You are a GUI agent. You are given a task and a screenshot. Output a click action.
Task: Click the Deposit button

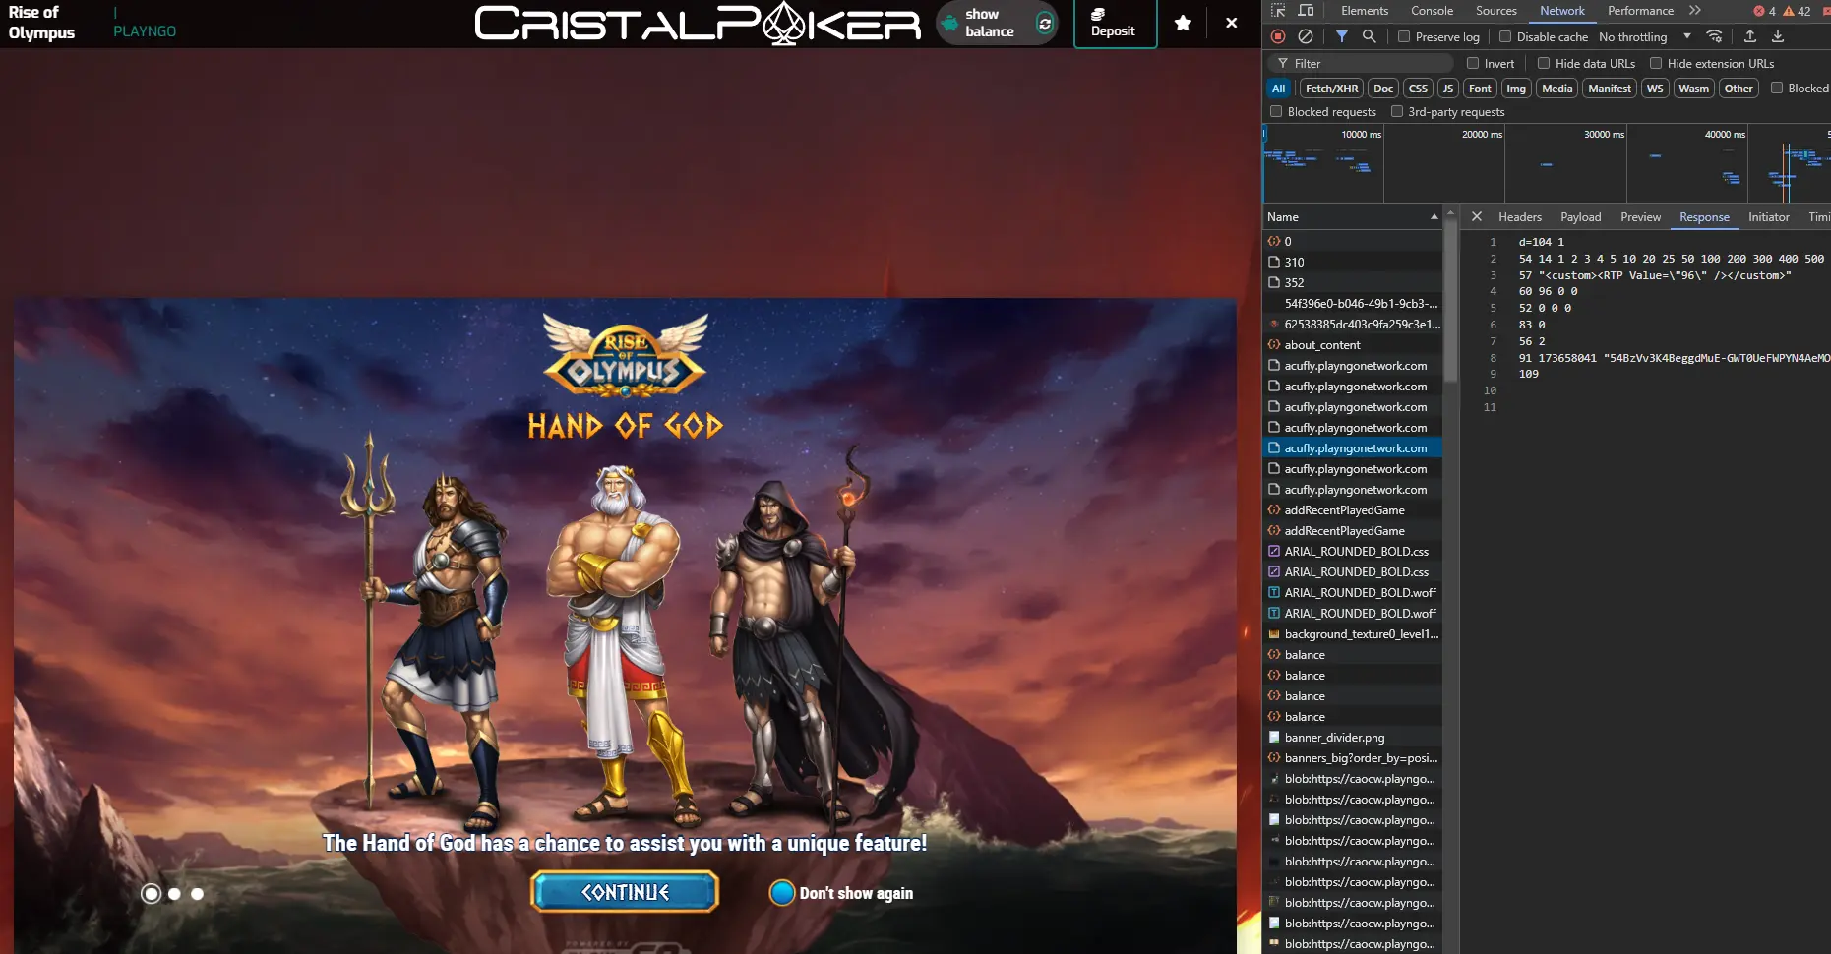point(1114,23)
